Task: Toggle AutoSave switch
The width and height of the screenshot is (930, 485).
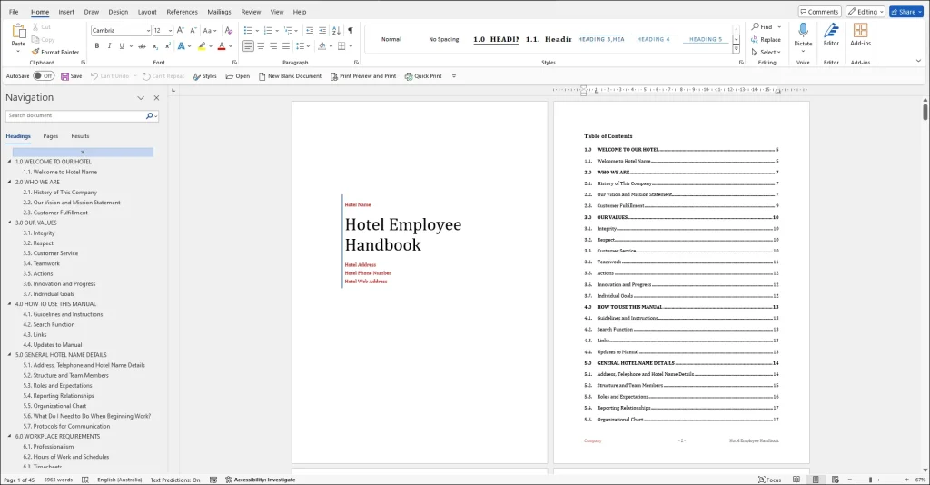Action: point(44,76)
